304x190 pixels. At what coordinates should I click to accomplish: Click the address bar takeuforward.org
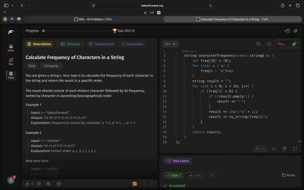click(152, 6)
